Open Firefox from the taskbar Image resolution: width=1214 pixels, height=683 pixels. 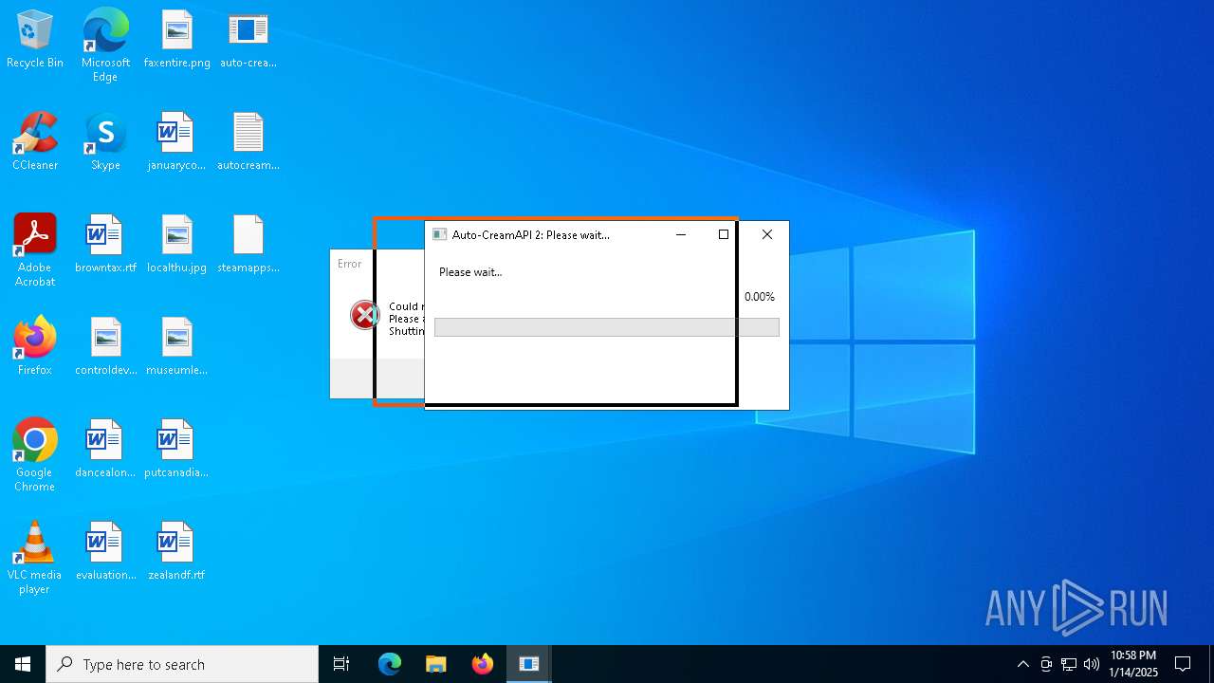[x=483, y=664]
